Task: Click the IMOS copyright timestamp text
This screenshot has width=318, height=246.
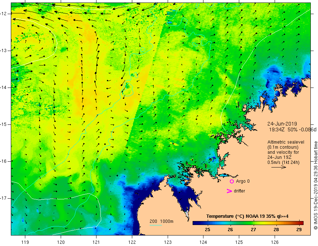Action: click(x=315, y=185)
